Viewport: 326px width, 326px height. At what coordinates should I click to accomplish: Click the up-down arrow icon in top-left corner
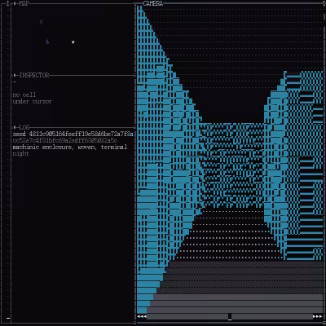(x=8, y=3)
